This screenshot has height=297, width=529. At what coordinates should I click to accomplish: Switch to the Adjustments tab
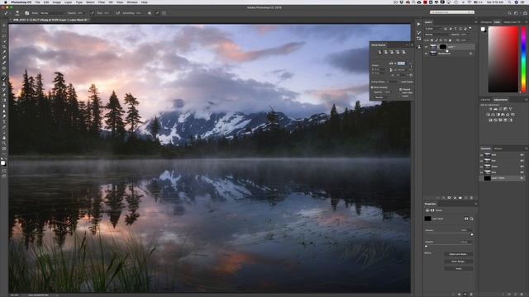[501, 100]
